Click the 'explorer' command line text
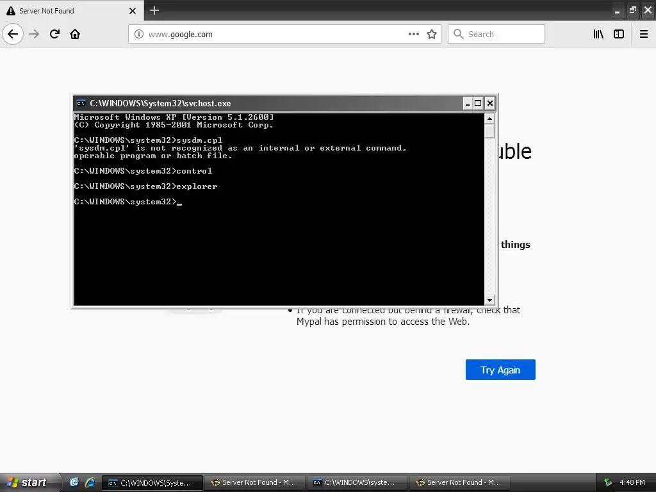This screenshot has width=656, height=492. pyautogui.click(x=197, y=186)
